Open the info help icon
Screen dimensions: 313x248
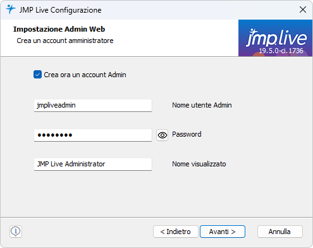click(16, 232)
